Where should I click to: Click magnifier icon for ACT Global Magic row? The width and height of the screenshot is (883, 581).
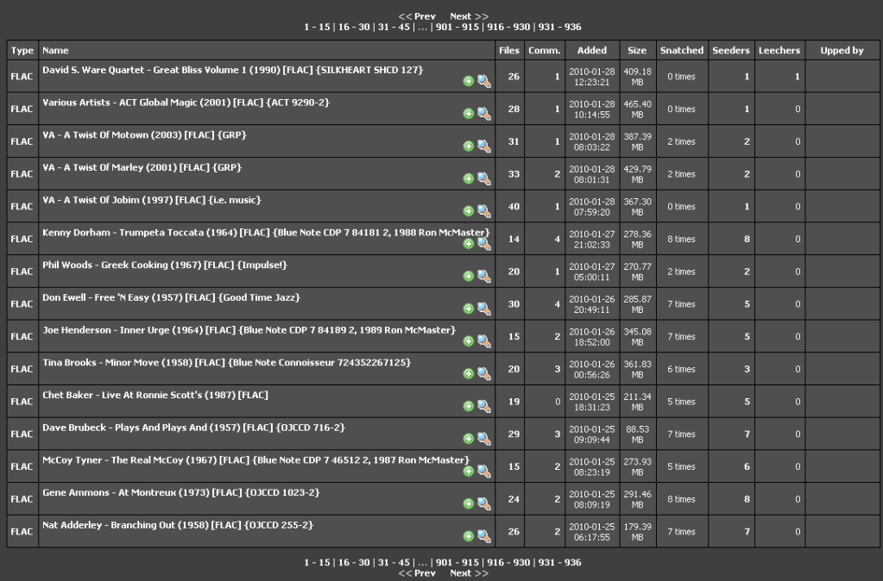483,114
